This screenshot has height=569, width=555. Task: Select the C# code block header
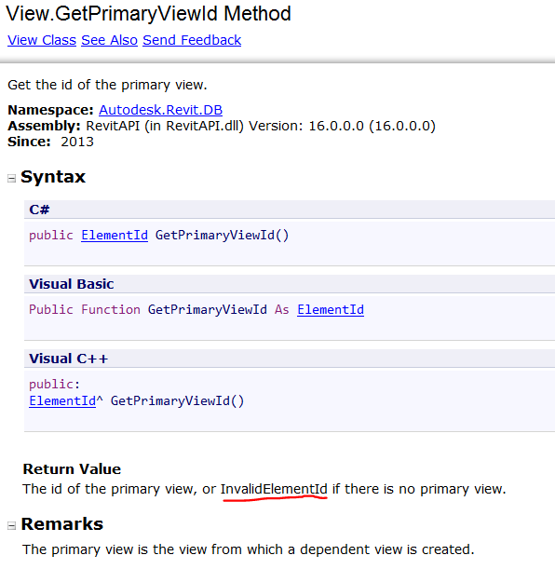[290, 210]
